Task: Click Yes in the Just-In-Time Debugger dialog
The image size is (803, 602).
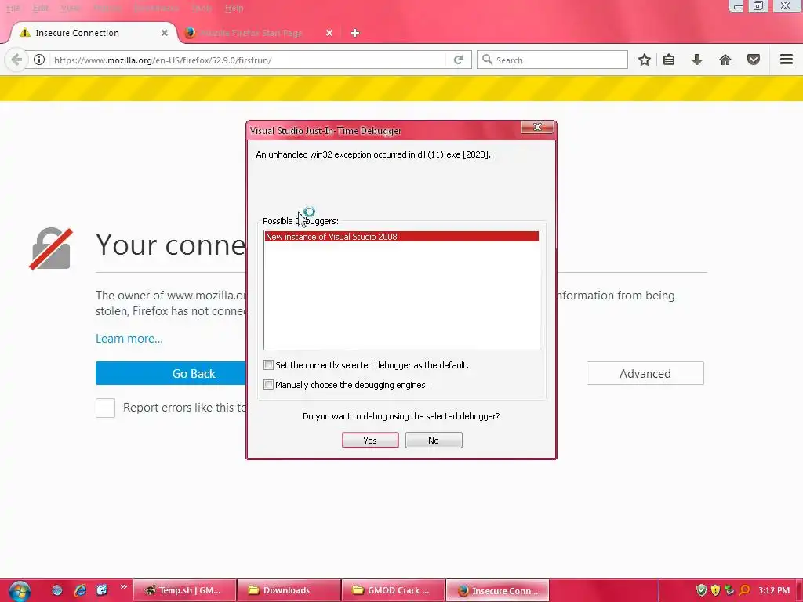Action: (x=370, y=441)
